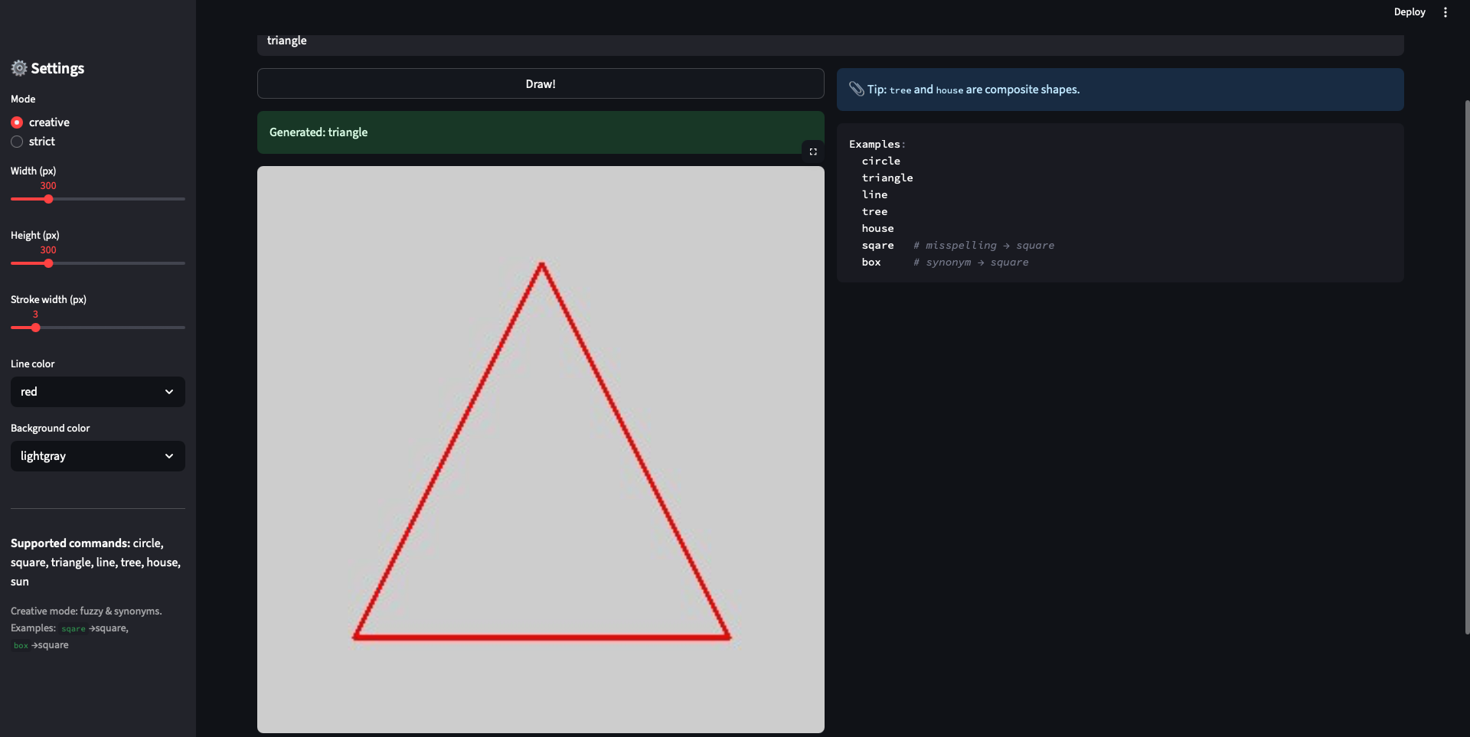The width and height of the screenshot is (1470, 737).
Task: Click the Stroke width value 3
Action: point(35,314)
